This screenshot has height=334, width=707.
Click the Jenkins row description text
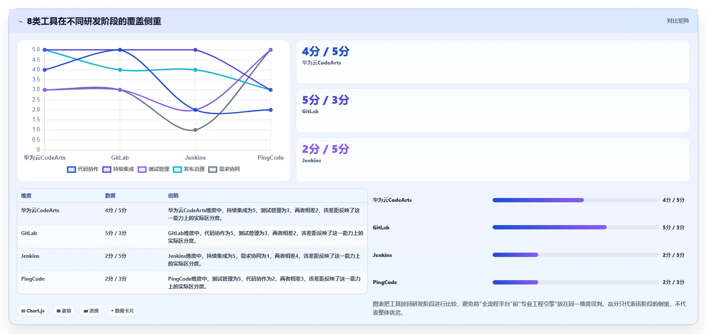tap(264, 260)
